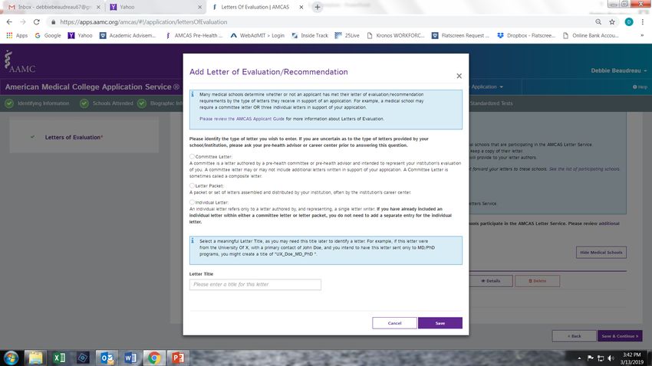Open the Chrome three-dot menu
This screenshot has width=652, height=366.
tap(643, 22)
